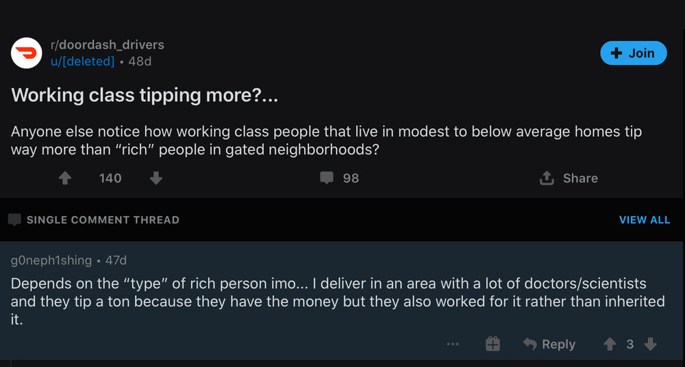The width and height of the screenshot is (685, 367).
Task: Click the share upload arrow icon
Action: (x=547, y=178)
